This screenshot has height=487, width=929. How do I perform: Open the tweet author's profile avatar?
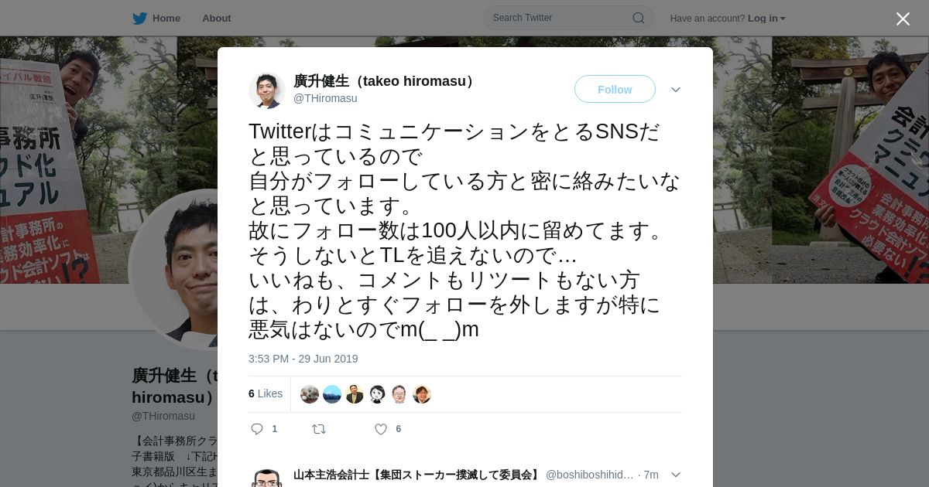(x=267, y=90)
